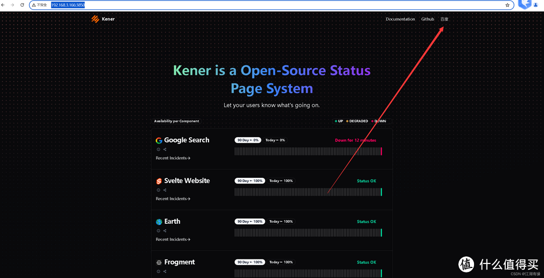Open the browser profile avatar icon

coord(535,5)
